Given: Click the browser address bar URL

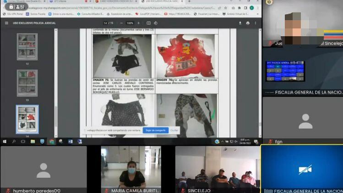Looking at the screenshot, I should (121, 8).
